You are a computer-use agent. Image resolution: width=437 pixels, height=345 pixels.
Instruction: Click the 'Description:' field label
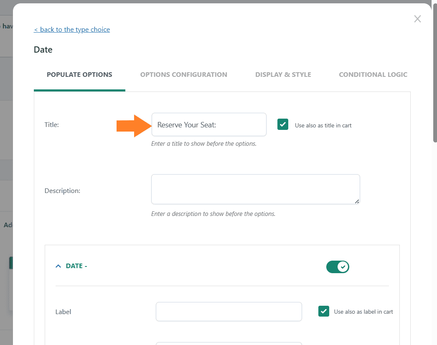(x=62, y=191)
